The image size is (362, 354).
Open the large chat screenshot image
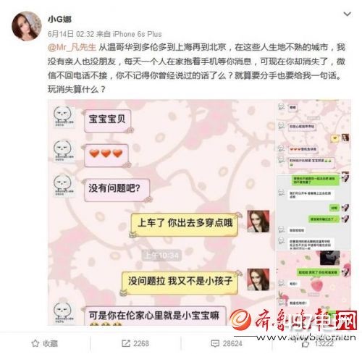point(161,213)
